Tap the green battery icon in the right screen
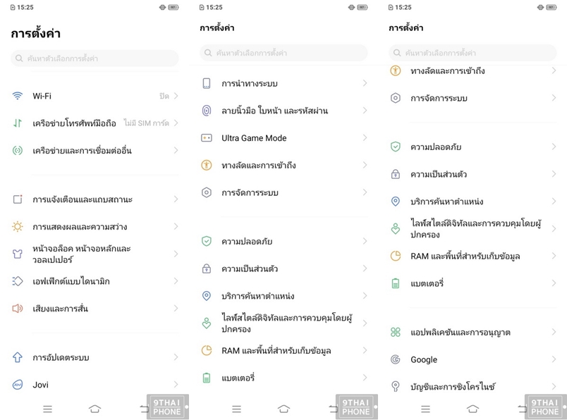 (x=396, y=283)
